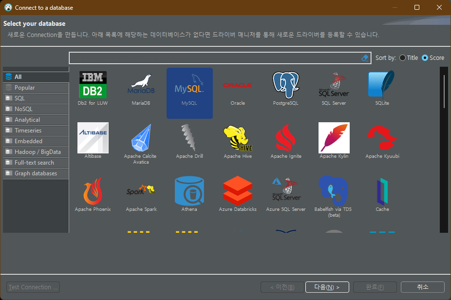The width and height of the screenshot is (451, 300).
Task: Pick the Apache Spark icon
Action: (x=141, y=190)
